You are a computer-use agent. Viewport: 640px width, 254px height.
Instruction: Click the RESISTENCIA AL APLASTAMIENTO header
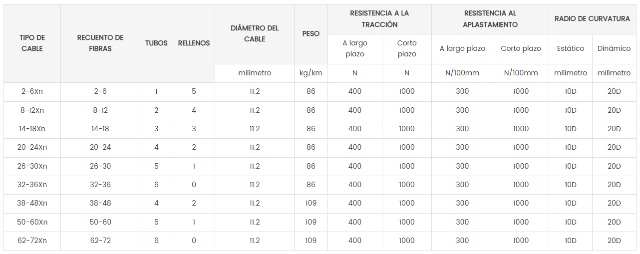490,19
